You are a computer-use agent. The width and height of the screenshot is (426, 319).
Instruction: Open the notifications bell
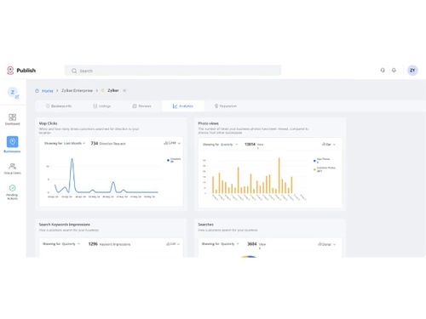click(394, 70)
